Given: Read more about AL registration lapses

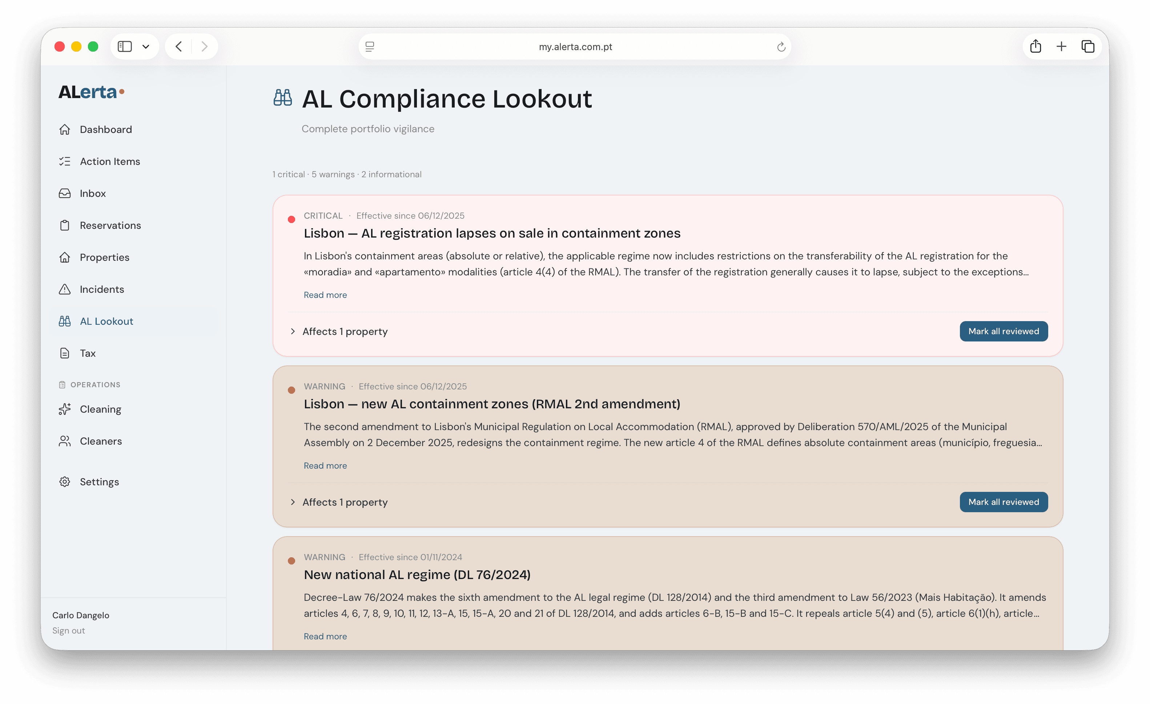Looking at the screenshot, I should click(325, 295).
